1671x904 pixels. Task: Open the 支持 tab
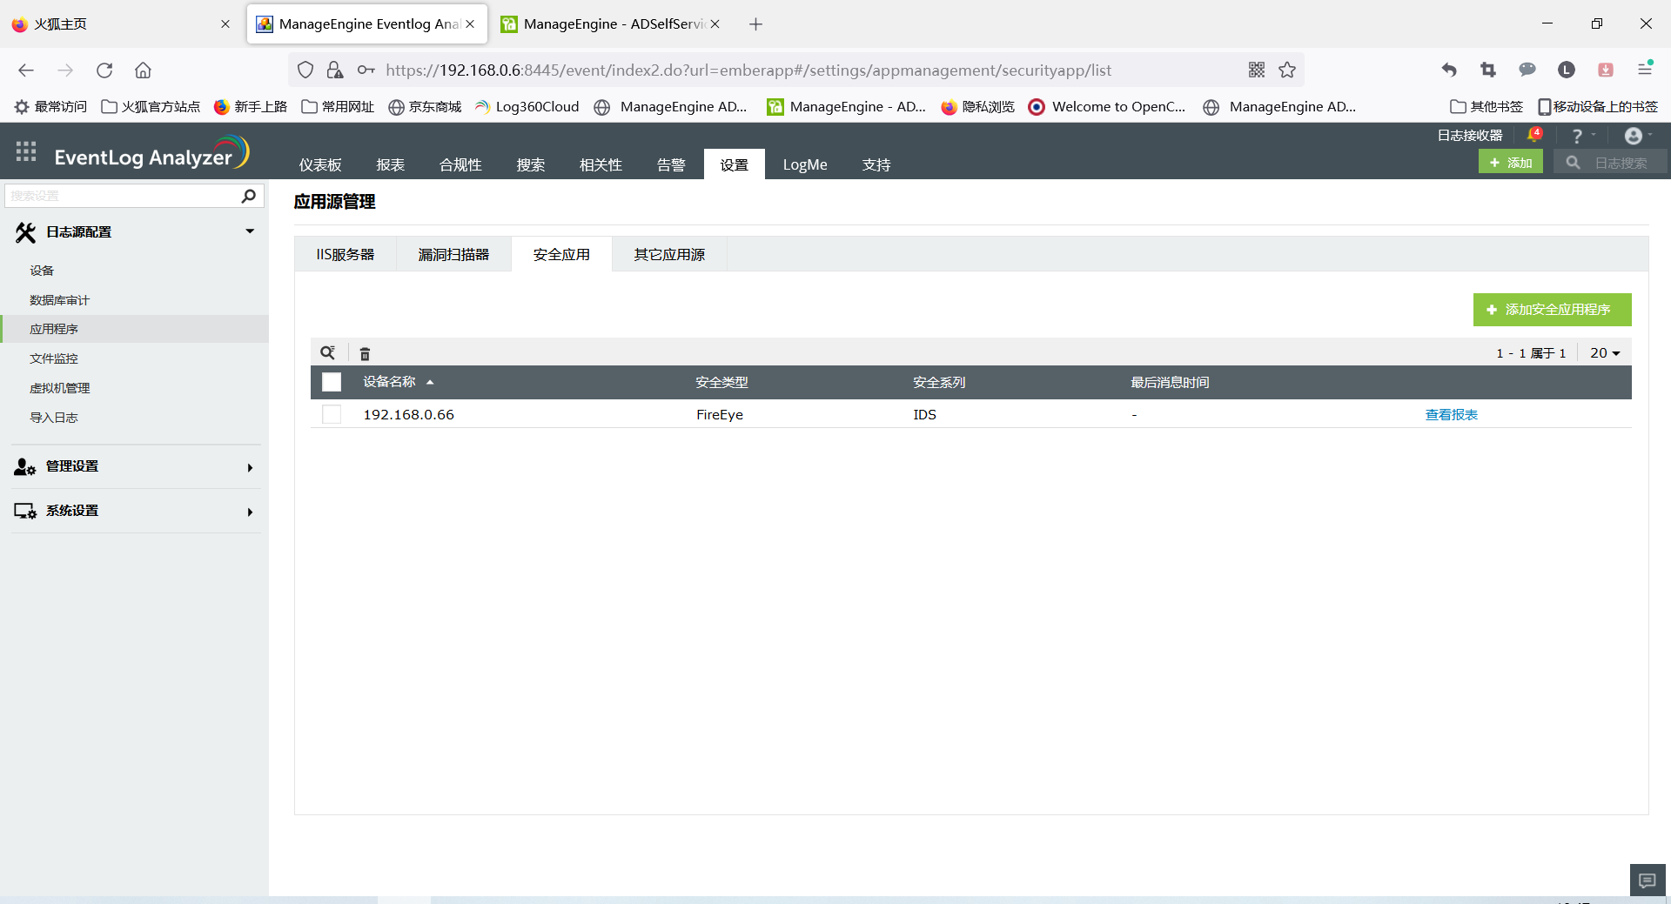click(x=876, y=164)
